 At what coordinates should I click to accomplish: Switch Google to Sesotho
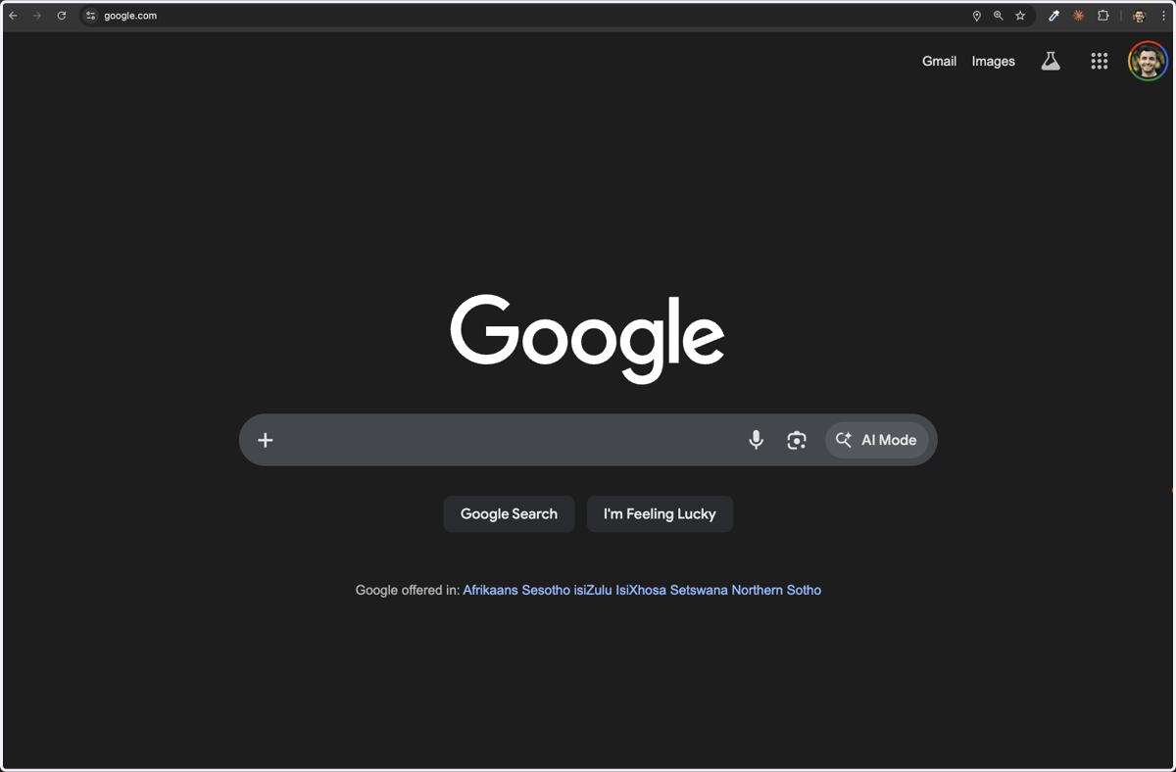[546, 590]
